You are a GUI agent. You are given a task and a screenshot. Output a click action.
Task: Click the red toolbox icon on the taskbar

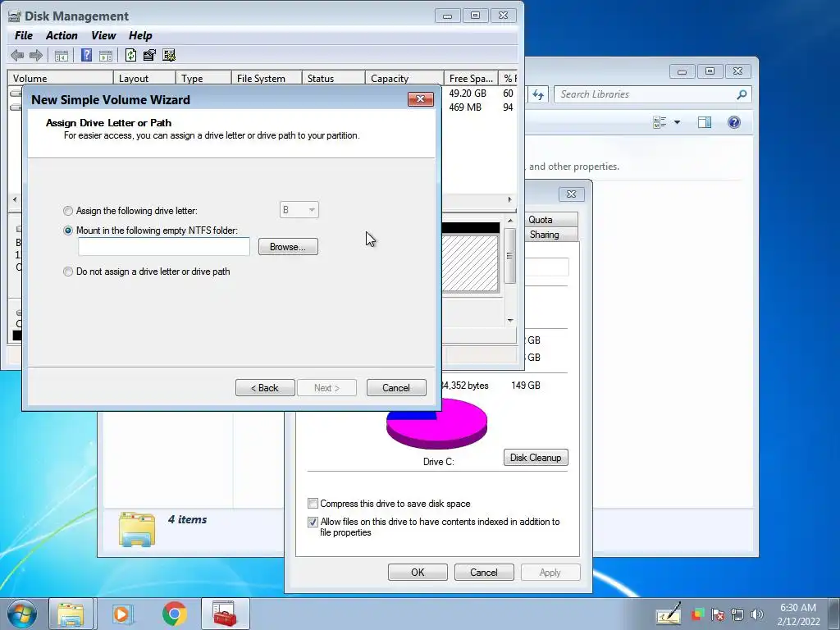tap(225, 614)
